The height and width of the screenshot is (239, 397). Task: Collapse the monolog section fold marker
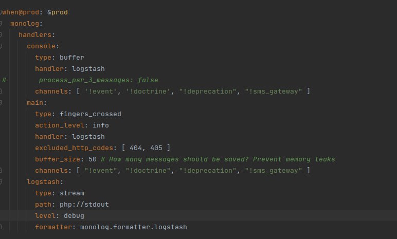tap(1, 23)
